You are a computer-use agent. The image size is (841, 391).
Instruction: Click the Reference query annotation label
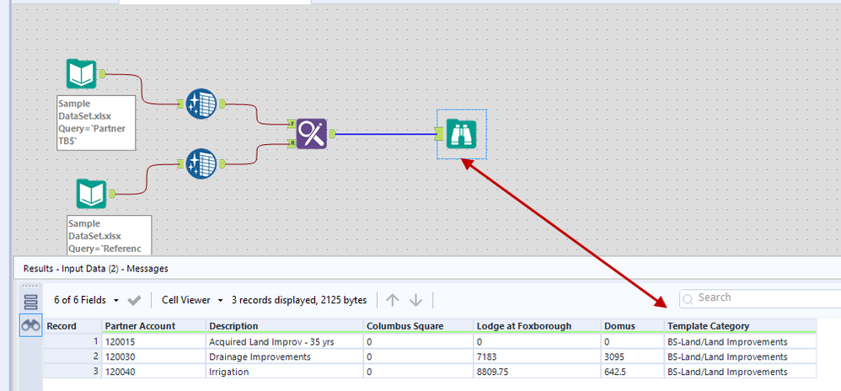[110, 235]
